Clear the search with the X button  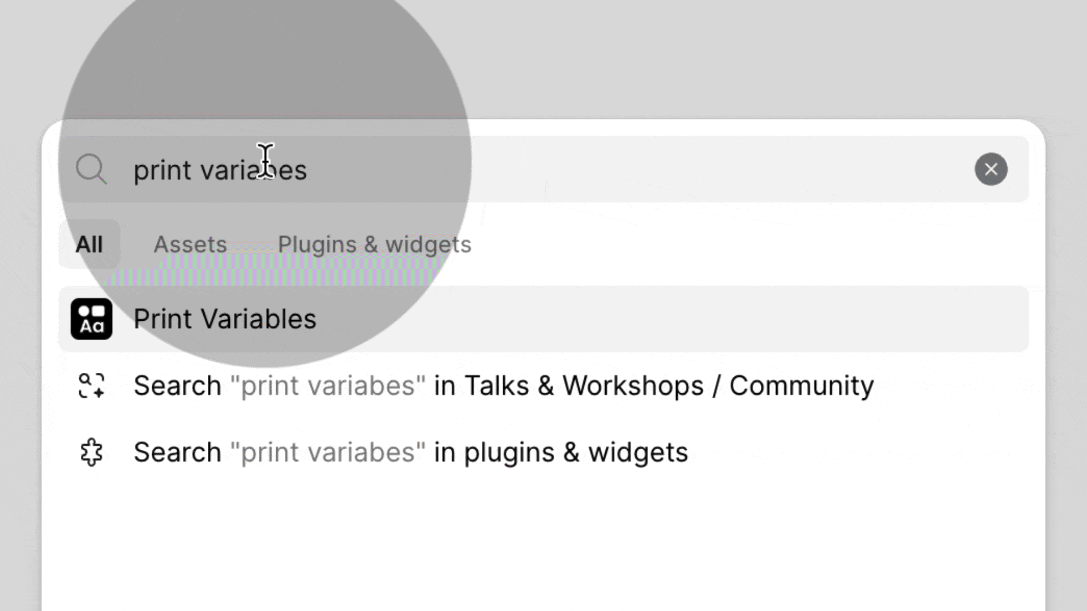coord(991,169)
